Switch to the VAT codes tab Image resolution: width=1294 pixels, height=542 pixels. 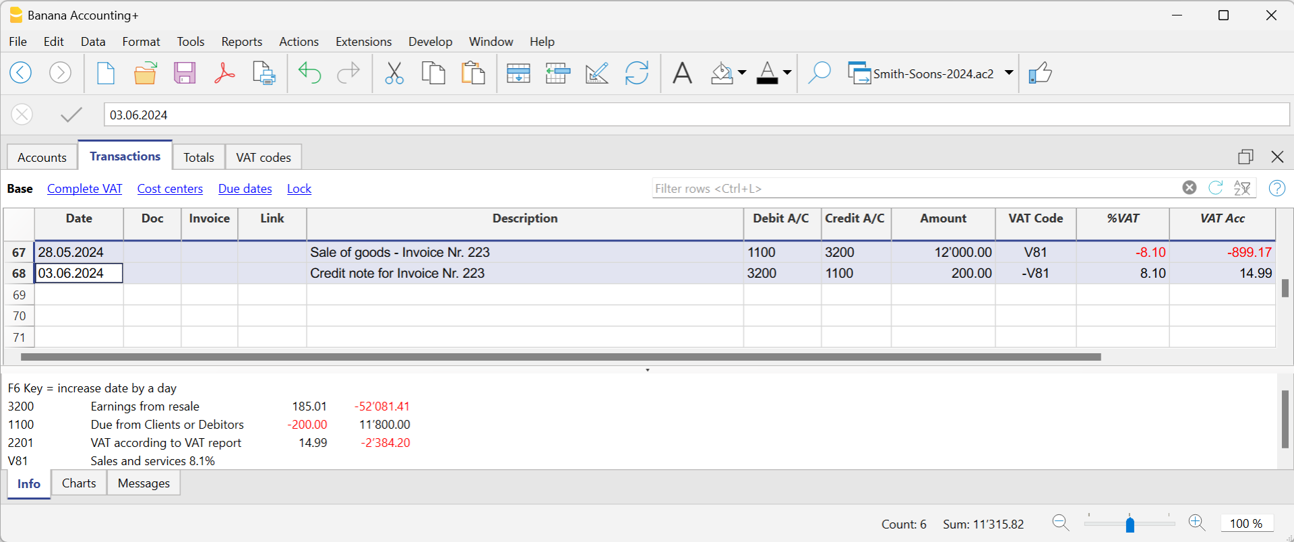(264, 157)
